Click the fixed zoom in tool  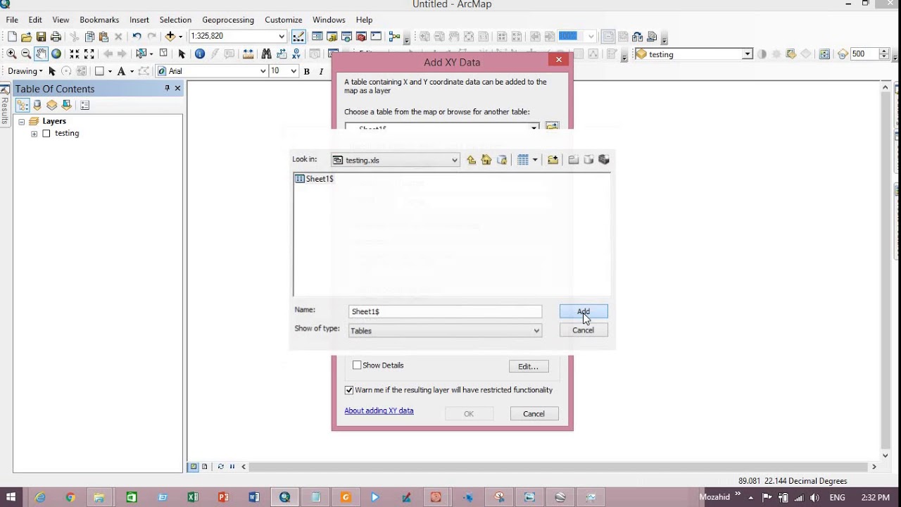(x=74, y=54)
